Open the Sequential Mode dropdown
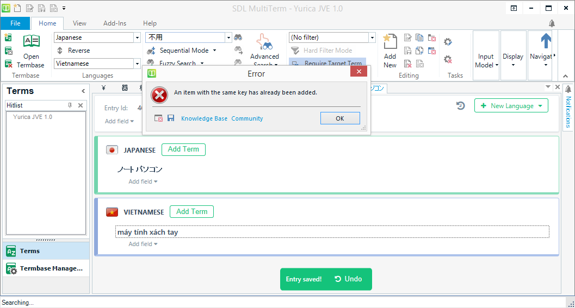The height and width of the screenshot is (308, 575). click(x=182, y=51)
